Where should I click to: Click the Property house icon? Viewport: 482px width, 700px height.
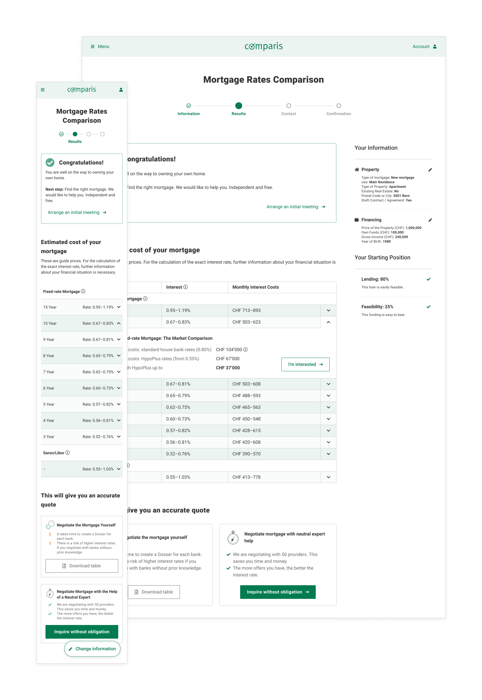pyautogui.click(x=357, y=170)
